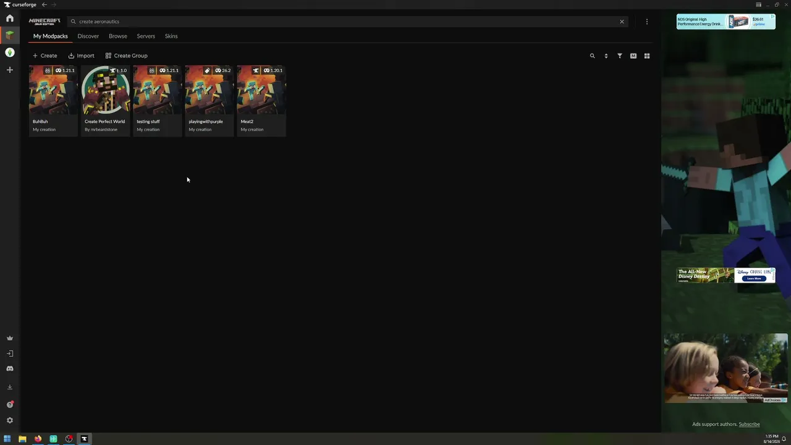Toggle the side panel from title bar
791x445 pixels.
click(758, 4)
